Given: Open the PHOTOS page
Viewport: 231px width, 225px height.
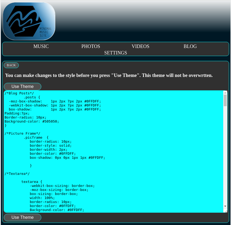Looking at the screenshot, I should point(91,46).
